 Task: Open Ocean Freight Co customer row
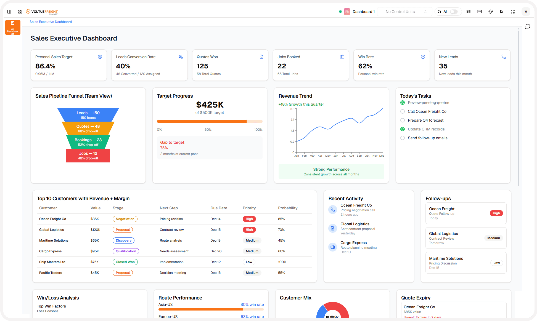click(53, 219)
